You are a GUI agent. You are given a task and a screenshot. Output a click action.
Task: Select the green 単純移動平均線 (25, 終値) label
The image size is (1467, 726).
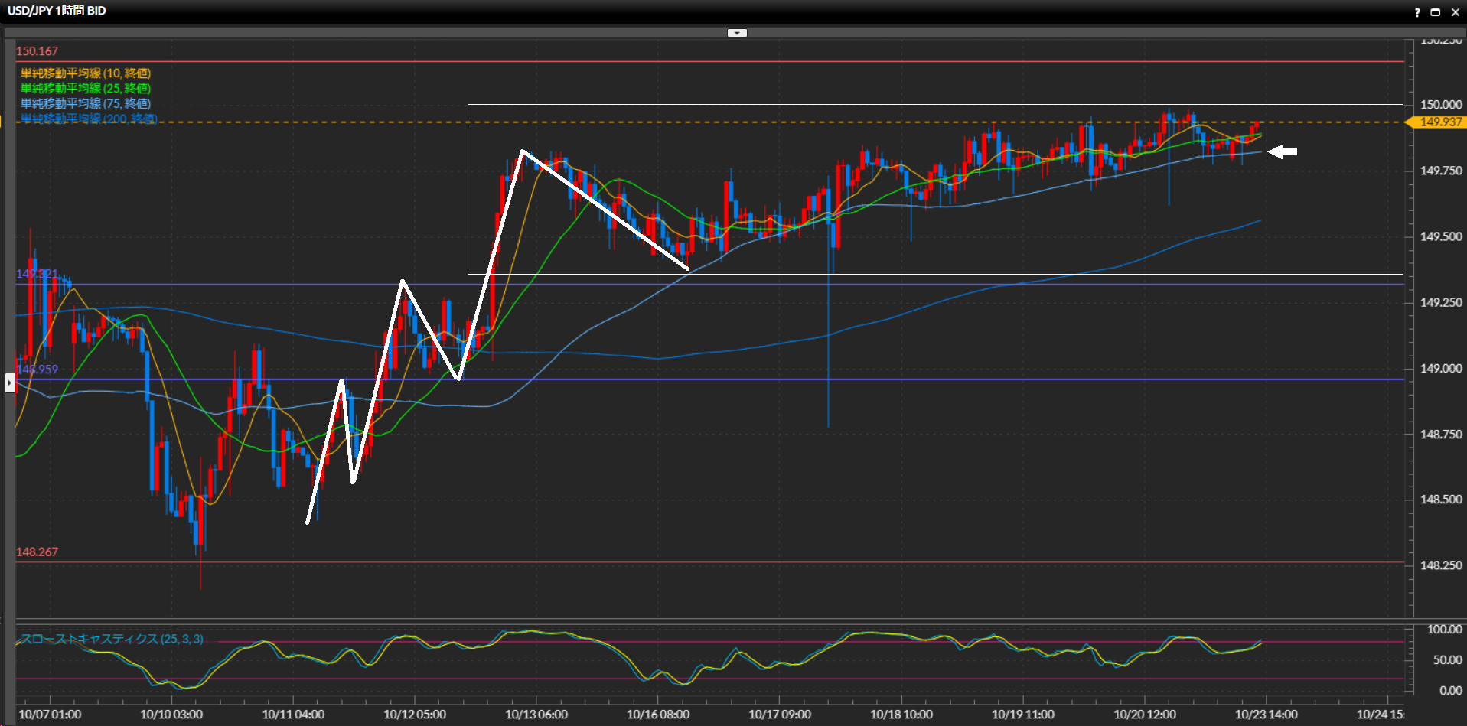[x=86, y=89]
